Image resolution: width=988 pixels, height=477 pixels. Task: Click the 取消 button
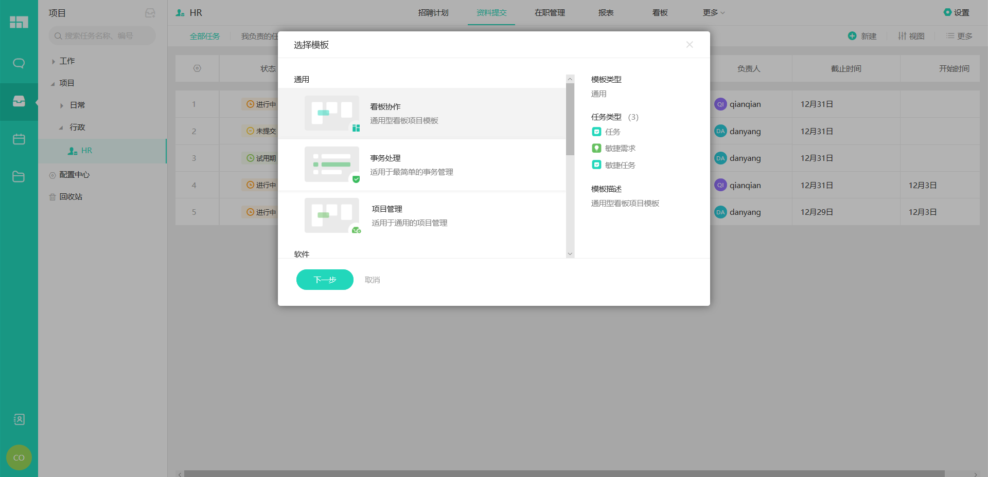[372, 280]
